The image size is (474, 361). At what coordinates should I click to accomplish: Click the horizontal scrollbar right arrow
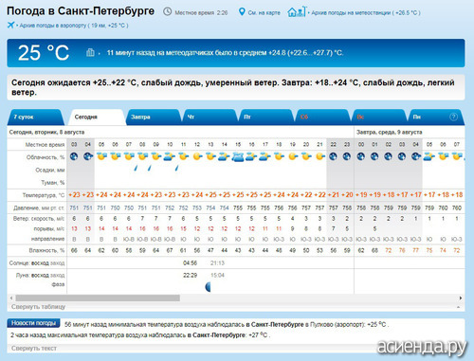(x=461, y=298)
